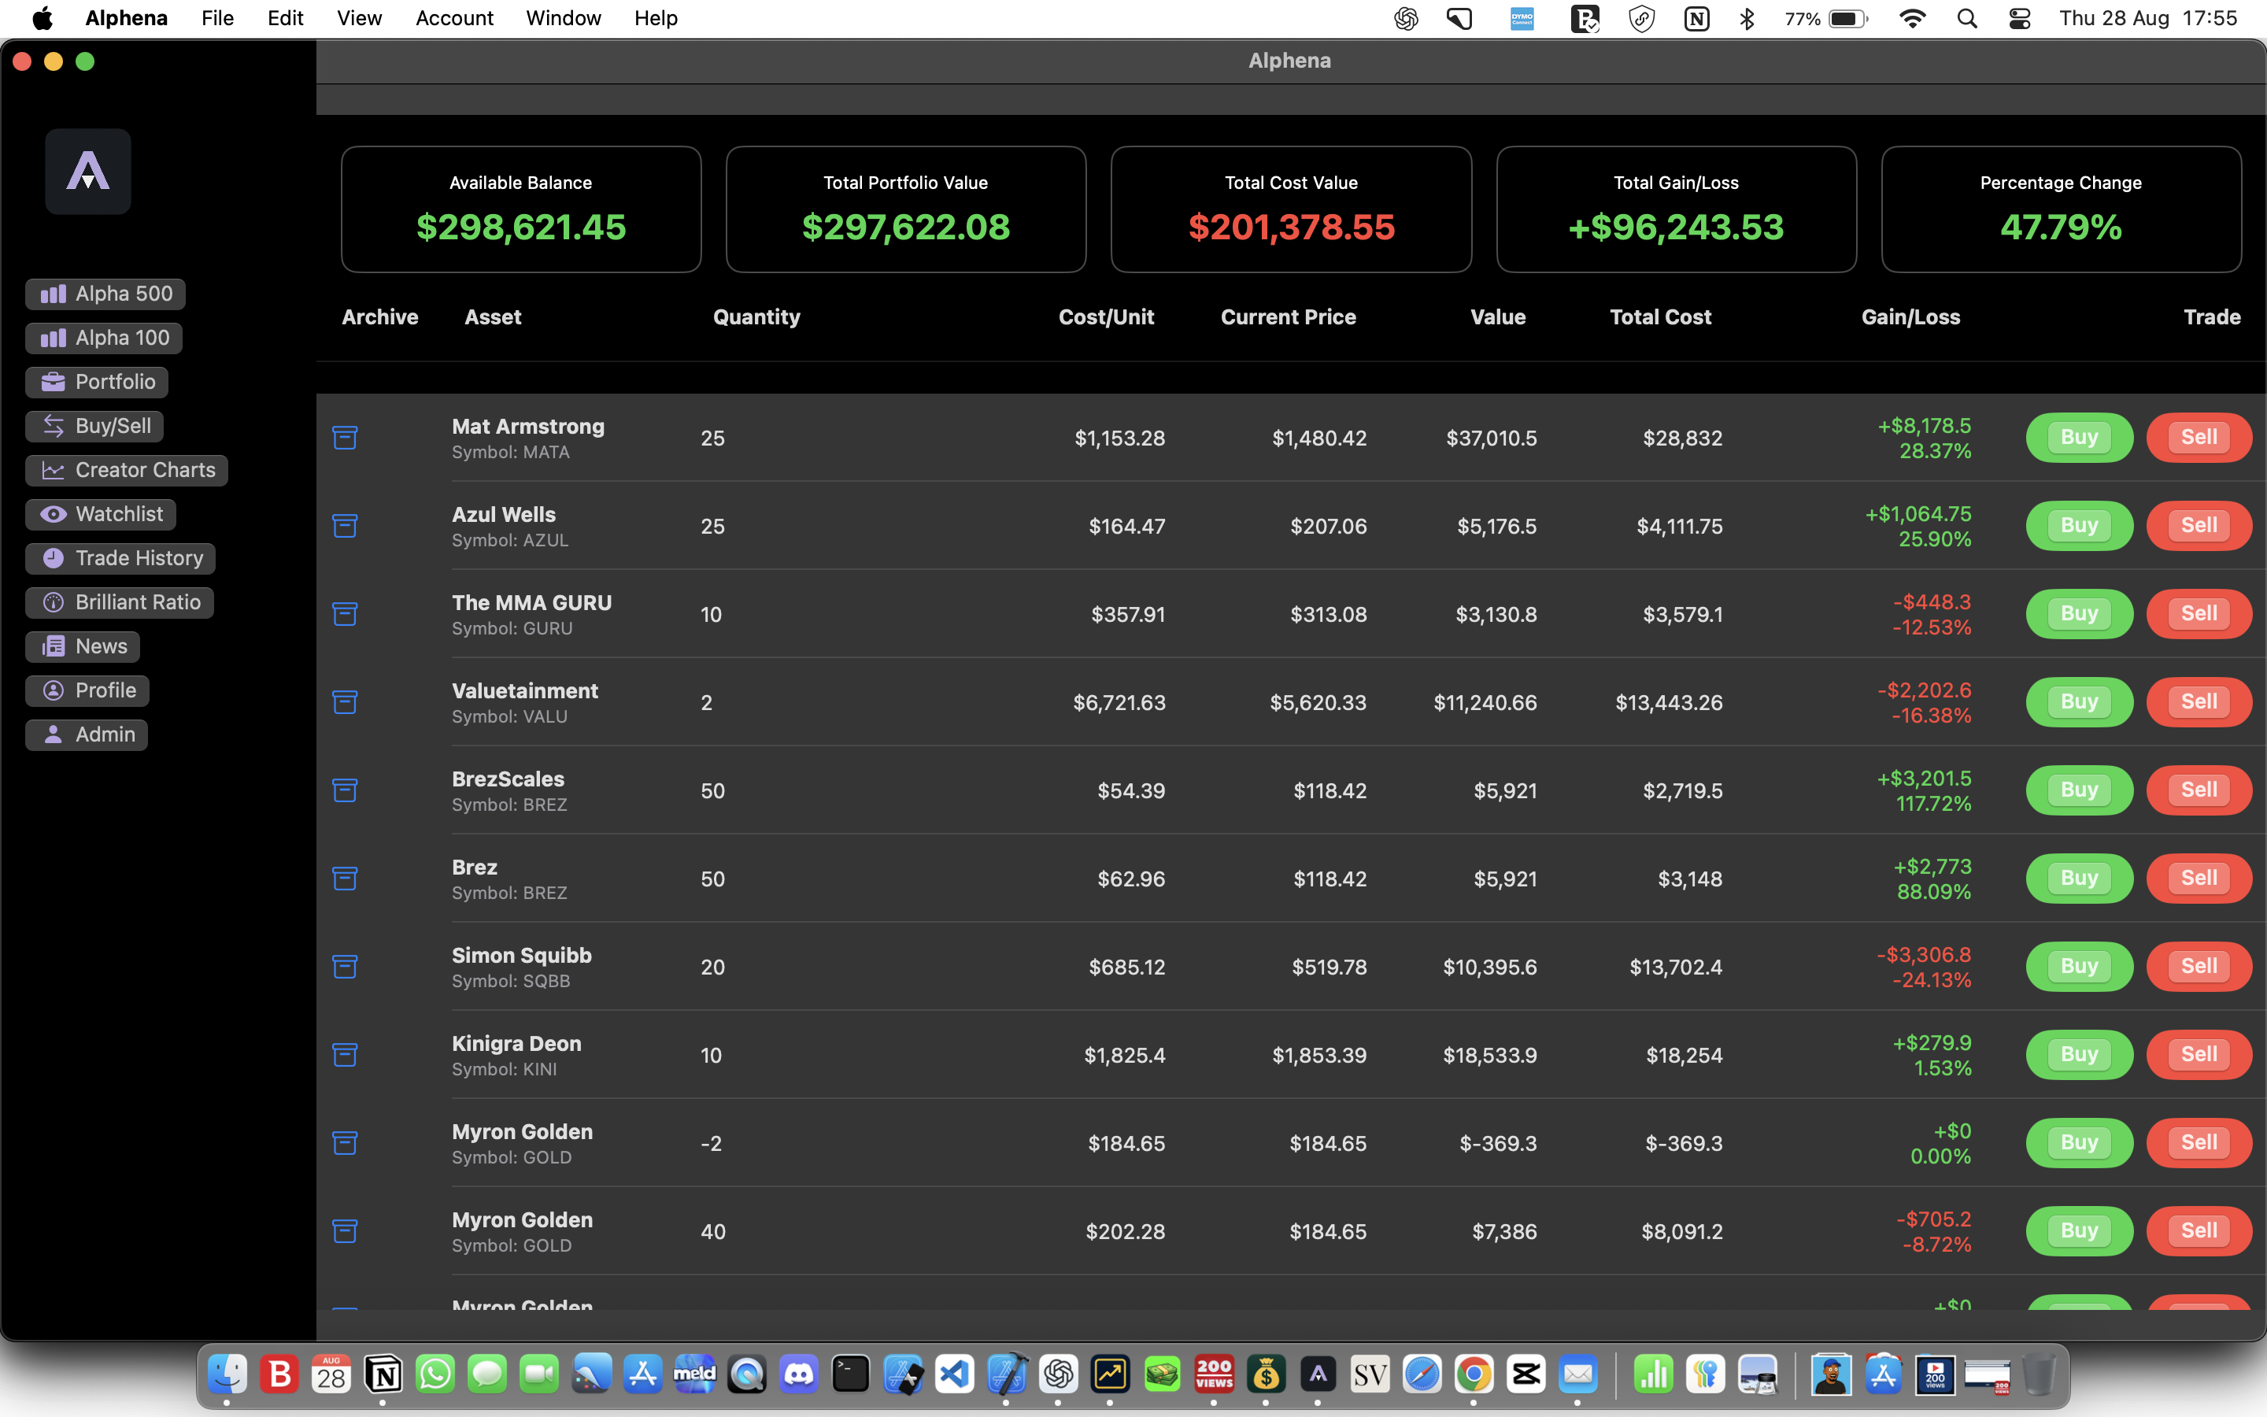Open Trash in the Dock

(x=2039, y=1374)
